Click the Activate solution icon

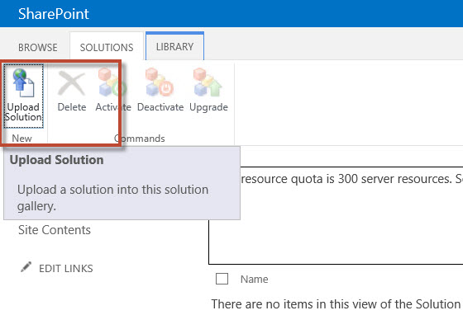coord(112,82)
